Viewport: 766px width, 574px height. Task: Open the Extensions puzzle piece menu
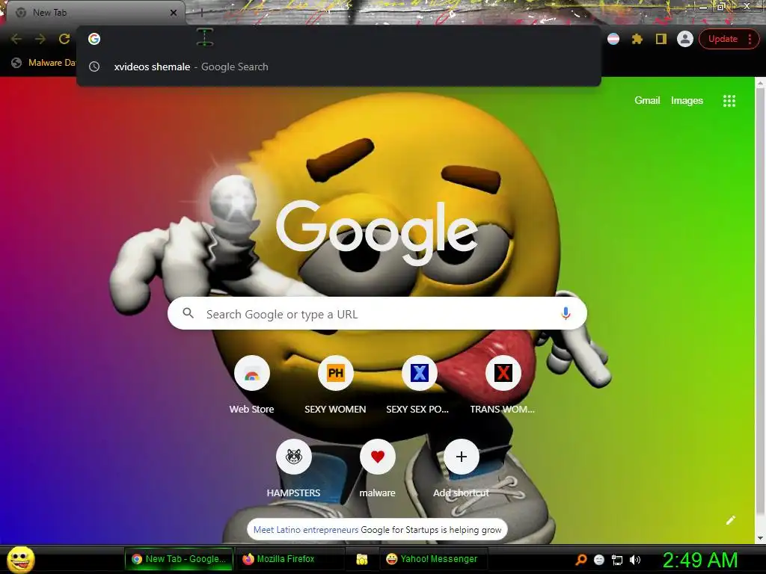pyautogui.click(x=637, y=39)
